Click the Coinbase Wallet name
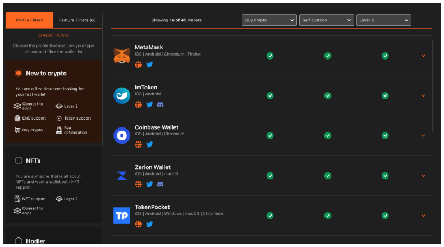Image resolution: width=444 pixels, height=247 pixels. [157, 127]
